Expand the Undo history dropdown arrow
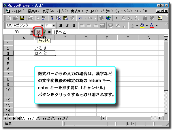Viewport: 173px width, 131px height. (x=85, y=18)
